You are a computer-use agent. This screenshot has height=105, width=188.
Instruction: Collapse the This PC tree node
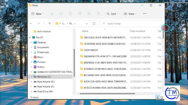[x=30, y=38]
